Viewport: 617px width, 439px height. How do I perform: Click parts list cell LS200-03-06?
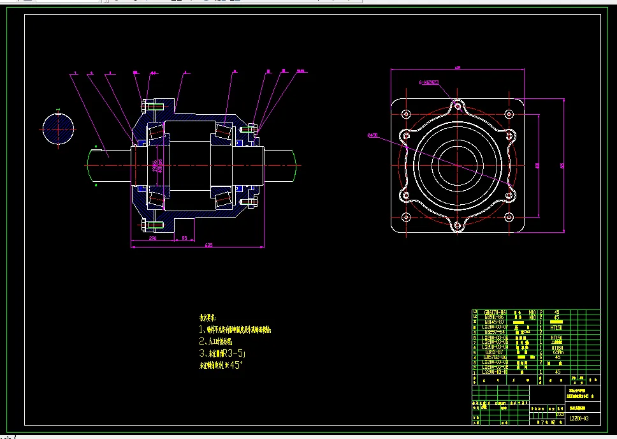click(495, 338)
